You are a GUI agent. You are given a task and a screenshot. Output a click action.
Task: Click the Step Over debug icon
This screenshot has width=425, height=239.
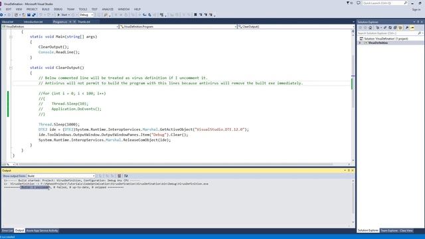pyautogui.click(x=149, y=15)
